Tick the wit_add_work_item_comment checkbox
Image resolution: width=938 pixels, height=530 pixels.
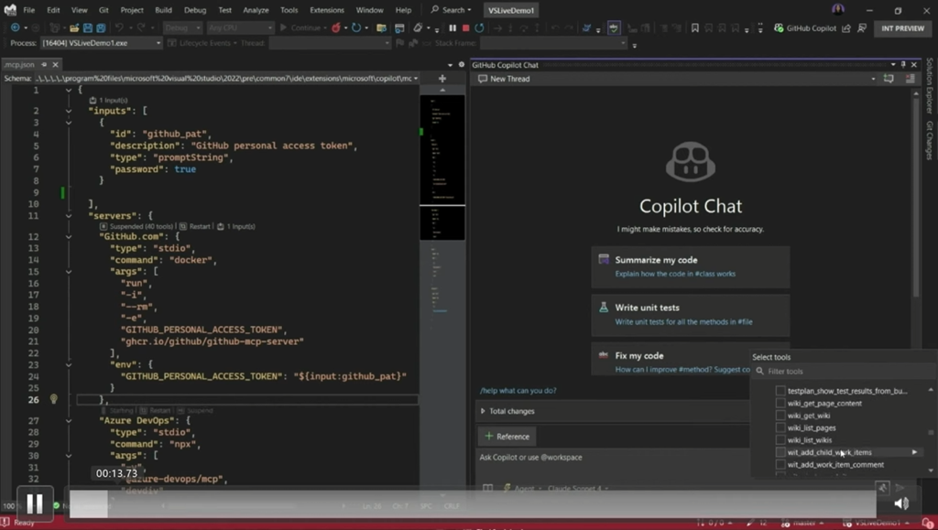(x=780, y=464)
